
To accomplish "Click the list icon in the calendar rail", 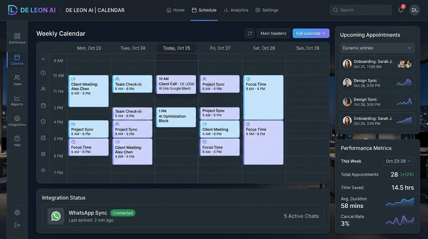I will click(43, 138).
